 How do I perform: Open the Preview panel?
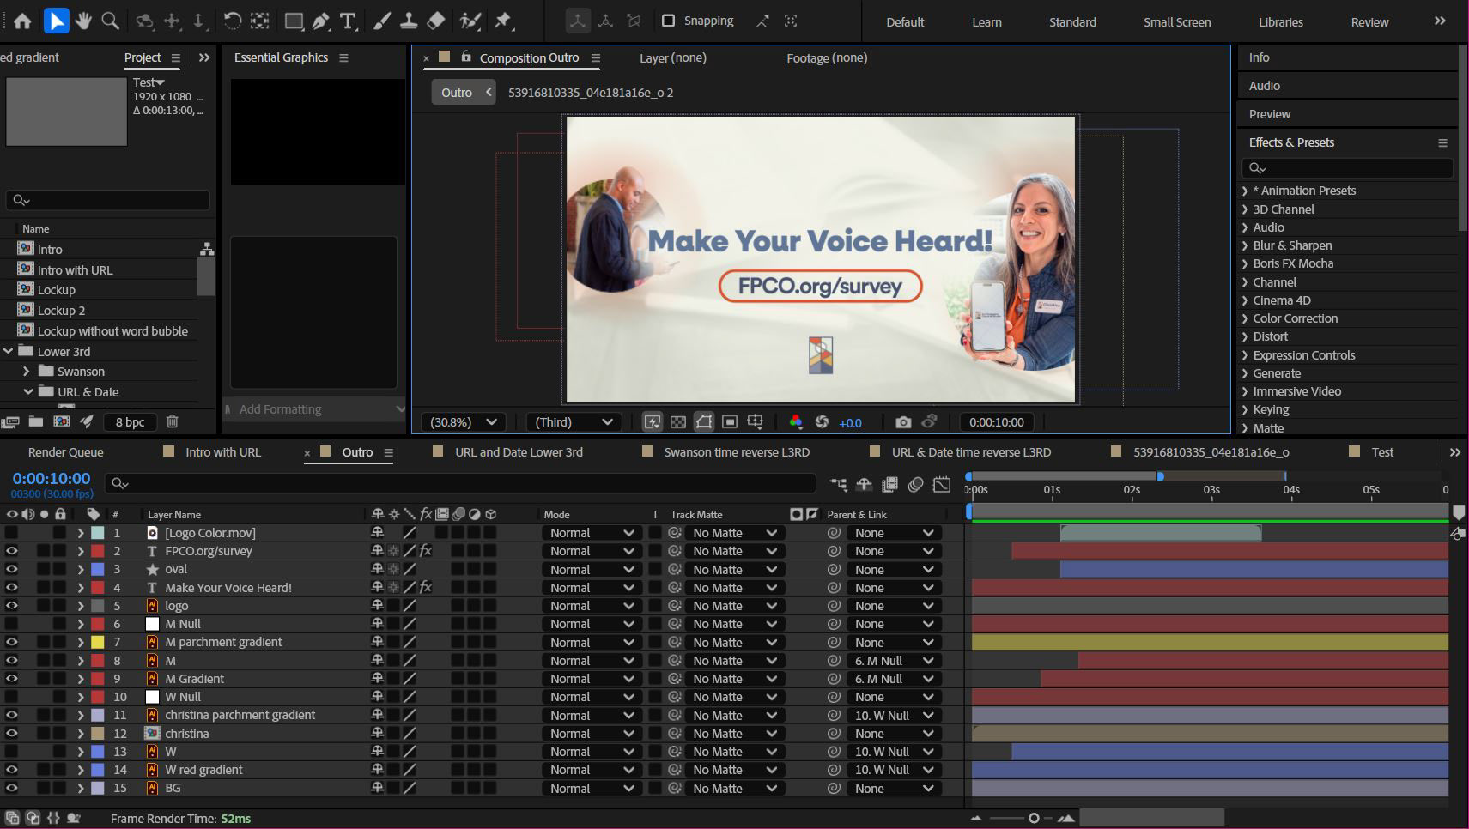click(1269, 114)
